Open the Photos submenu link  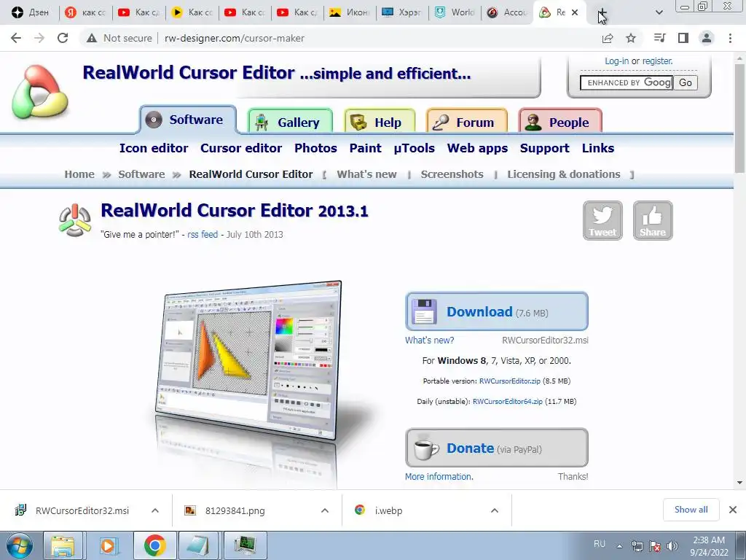coord(315,148)
